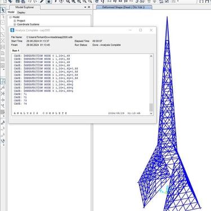The width and height of the screenshot is (211, 211).
Task: Click the SAP2000 icon in Analysis Complete title
Action: coord(12,30)
